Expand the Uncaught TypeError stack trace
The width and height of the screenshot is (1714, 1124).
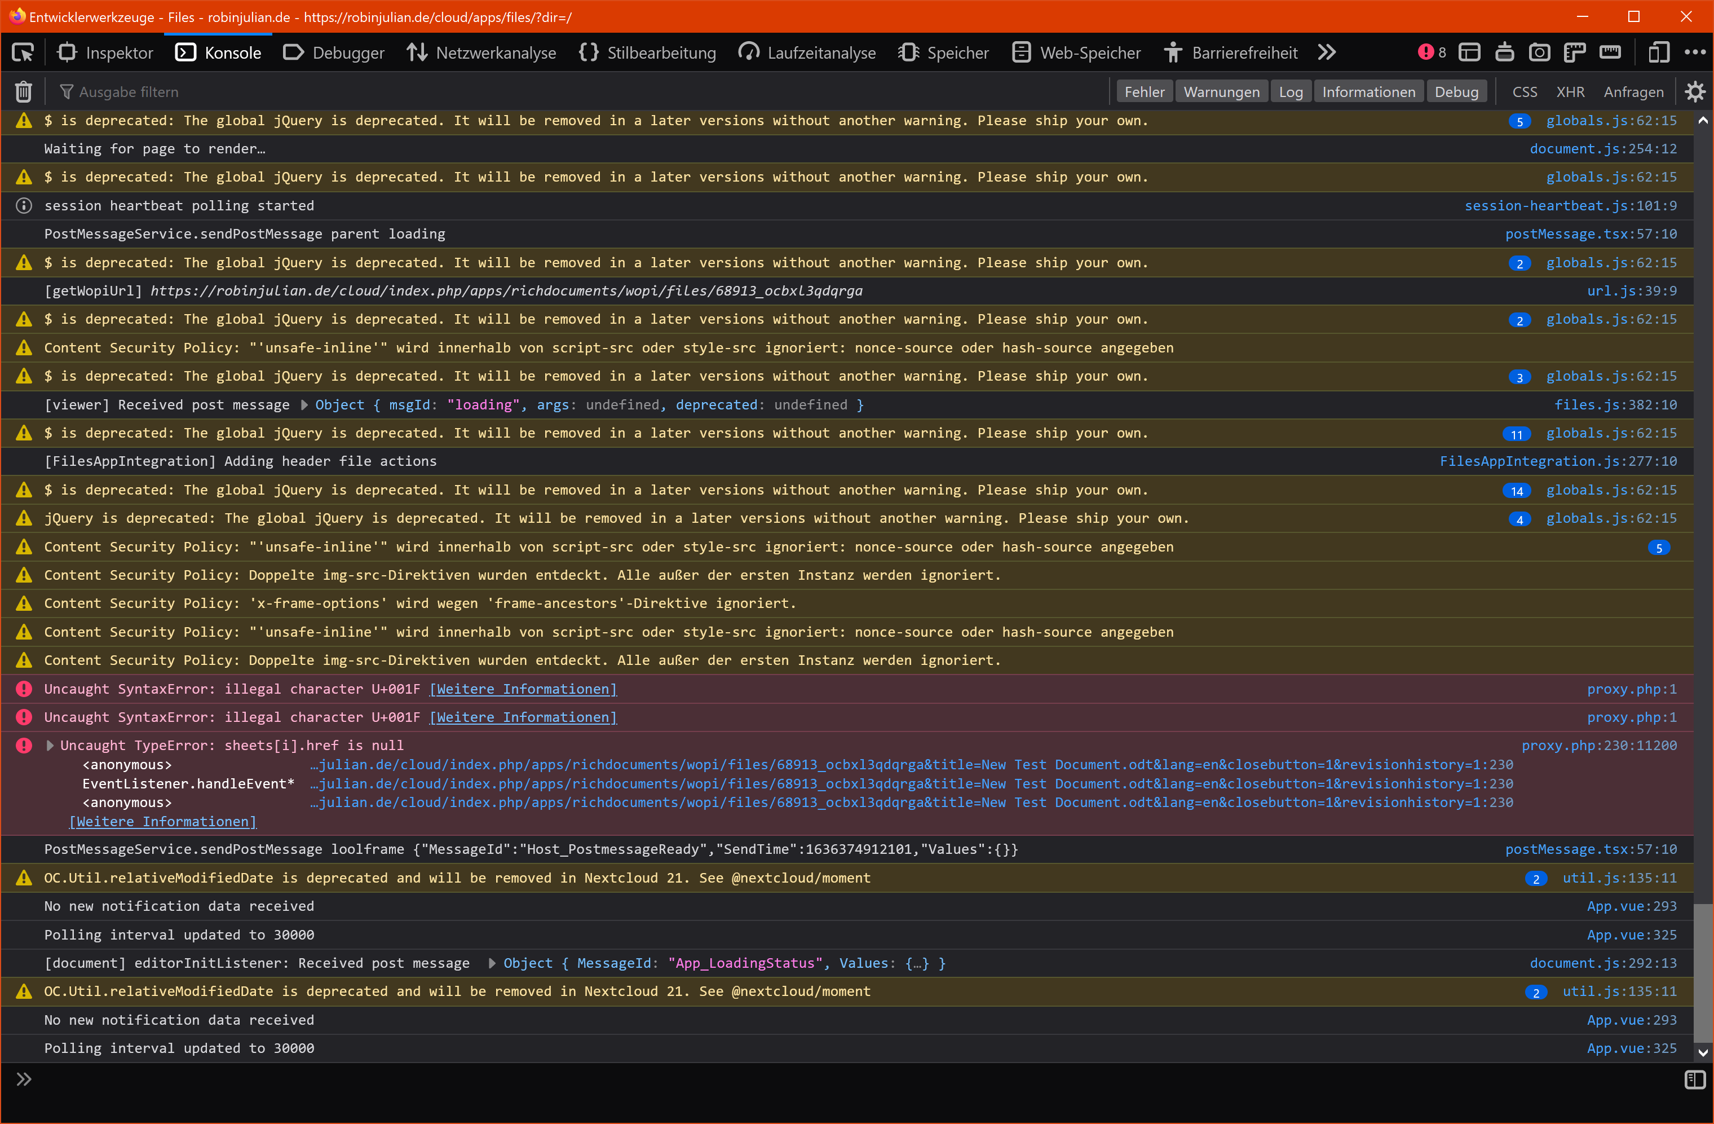tap(50, 745)
